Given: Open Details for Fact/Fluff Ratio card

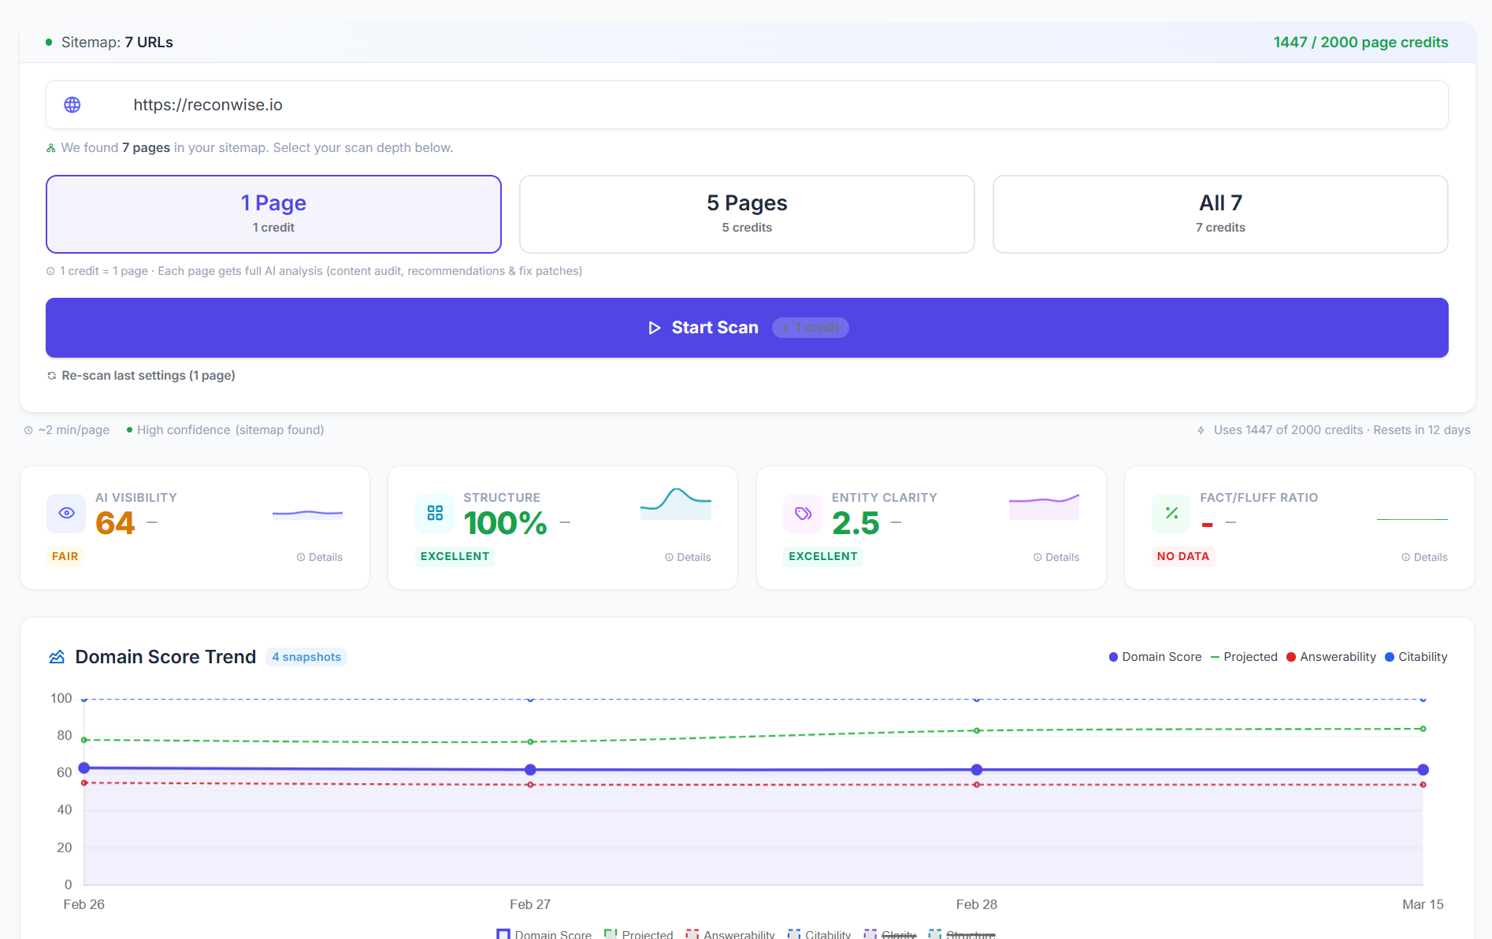Looking at the screenshot, I should click(1424, 557).
